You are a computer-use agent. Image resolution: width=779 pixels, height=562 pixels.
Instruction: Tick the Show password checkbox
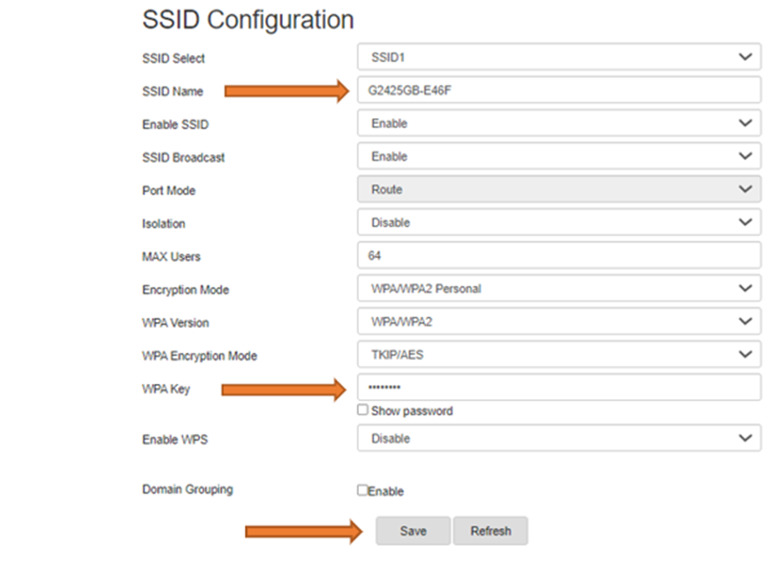[x=363, y=410]
